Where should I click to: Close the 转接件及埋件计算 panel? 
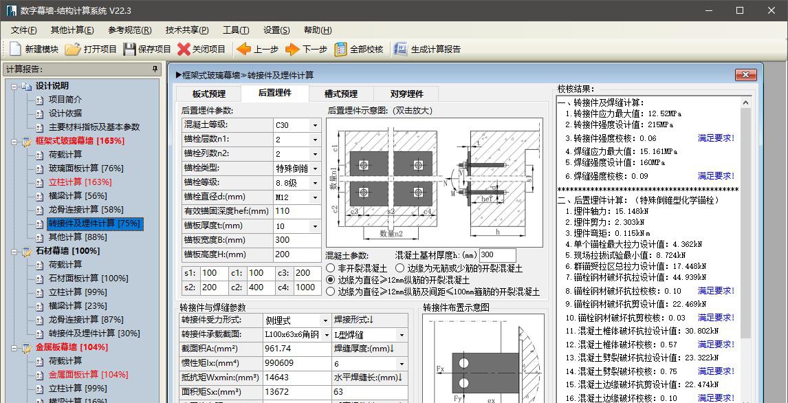coord(745,74)
